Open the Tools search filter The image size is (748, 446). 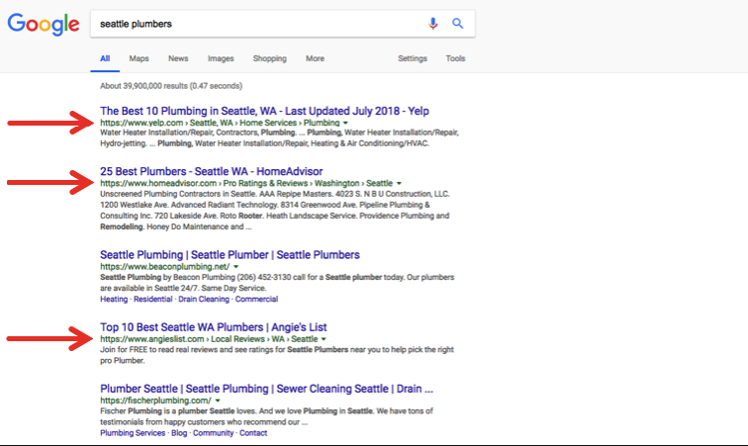coord(455,58)
